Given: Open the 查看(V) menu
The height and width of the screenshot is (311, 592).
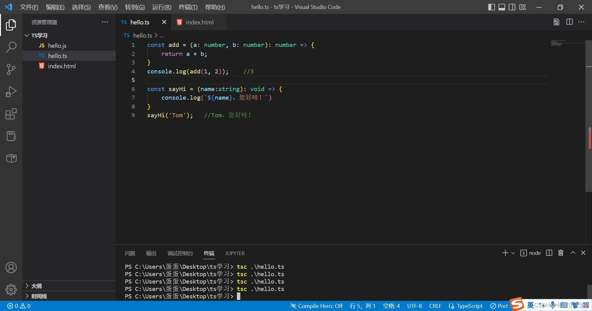Looking at the screenshot, I should 108,7.
